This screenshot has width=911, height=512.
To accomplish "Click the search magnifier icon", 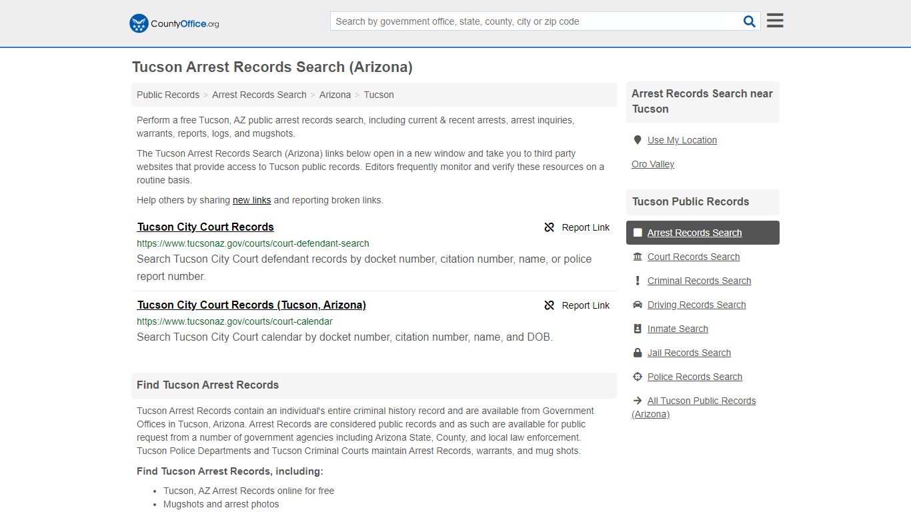I will [x=750, y=21].
